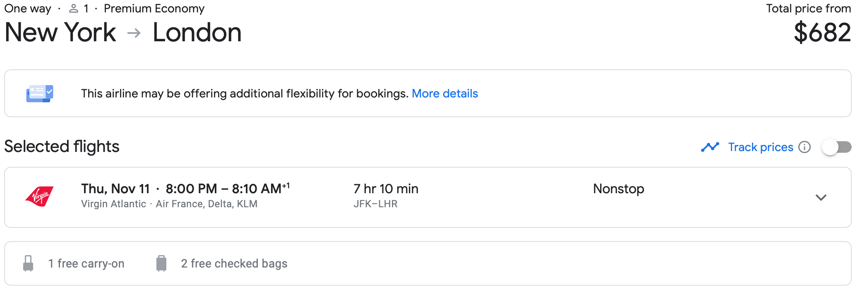Image resolution: width=855 pixels, height=289 pixels.
Task: Click the flexible booking ticket icon
Action: pyautogui.click(x=40, y=94)
